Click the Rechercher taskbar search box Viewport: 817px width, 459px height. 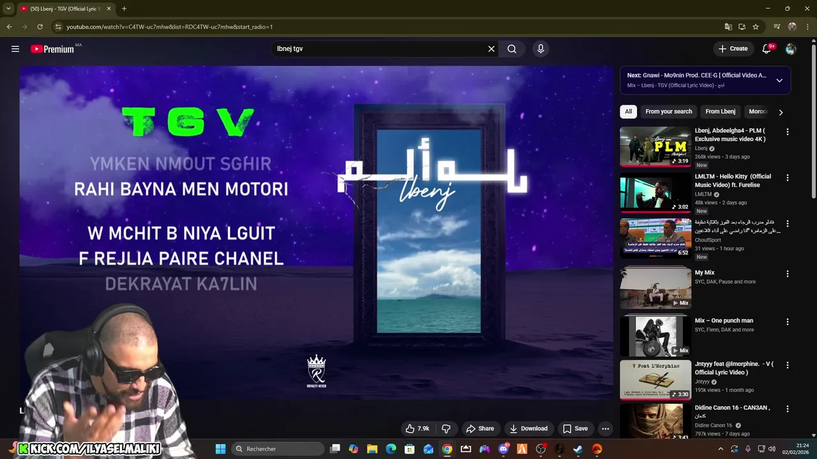[x=277, y=449]
